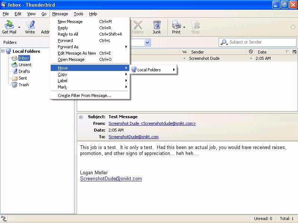
Task: Click the To recipient address link
Action: [133, 137]
